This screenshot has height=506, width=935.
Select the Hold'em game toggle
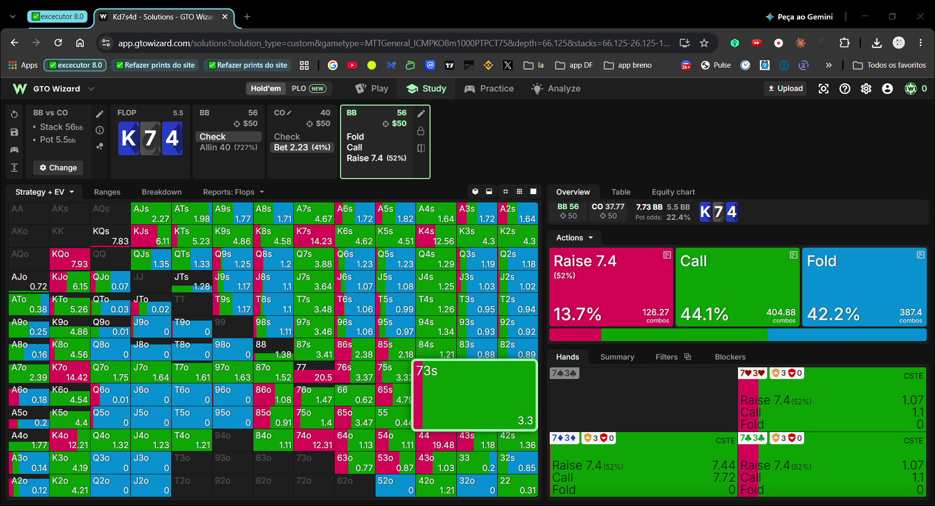click(x=266, y=89)
